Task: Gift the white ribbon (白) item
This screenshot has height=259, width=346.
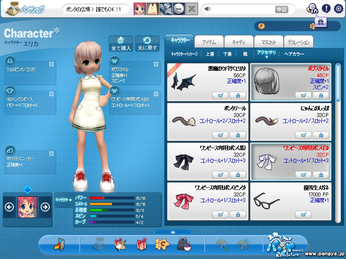Action: pyautogui.click(x=321, y=175)
